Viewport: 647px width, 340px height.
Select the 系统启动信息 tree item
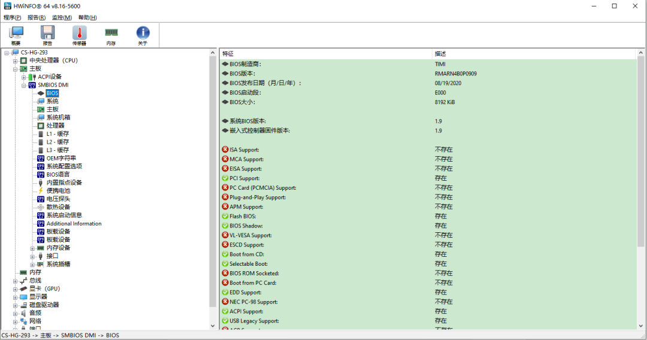click(64, 215)
